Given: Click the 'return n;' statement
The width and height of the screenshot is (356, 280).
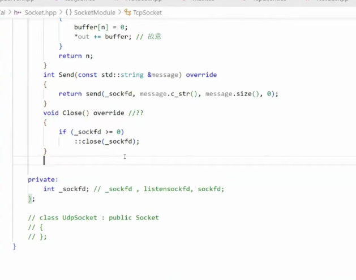Looking at the screenshot, I should pos(76,55).
